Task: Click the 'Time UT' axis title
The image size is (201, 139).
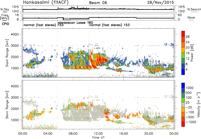Action: point(98,137)
